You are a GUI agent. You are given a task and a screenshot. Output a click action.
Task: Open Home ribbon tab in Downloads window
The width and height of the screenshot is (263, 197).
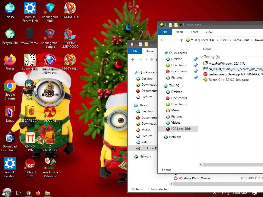[180, 32]
